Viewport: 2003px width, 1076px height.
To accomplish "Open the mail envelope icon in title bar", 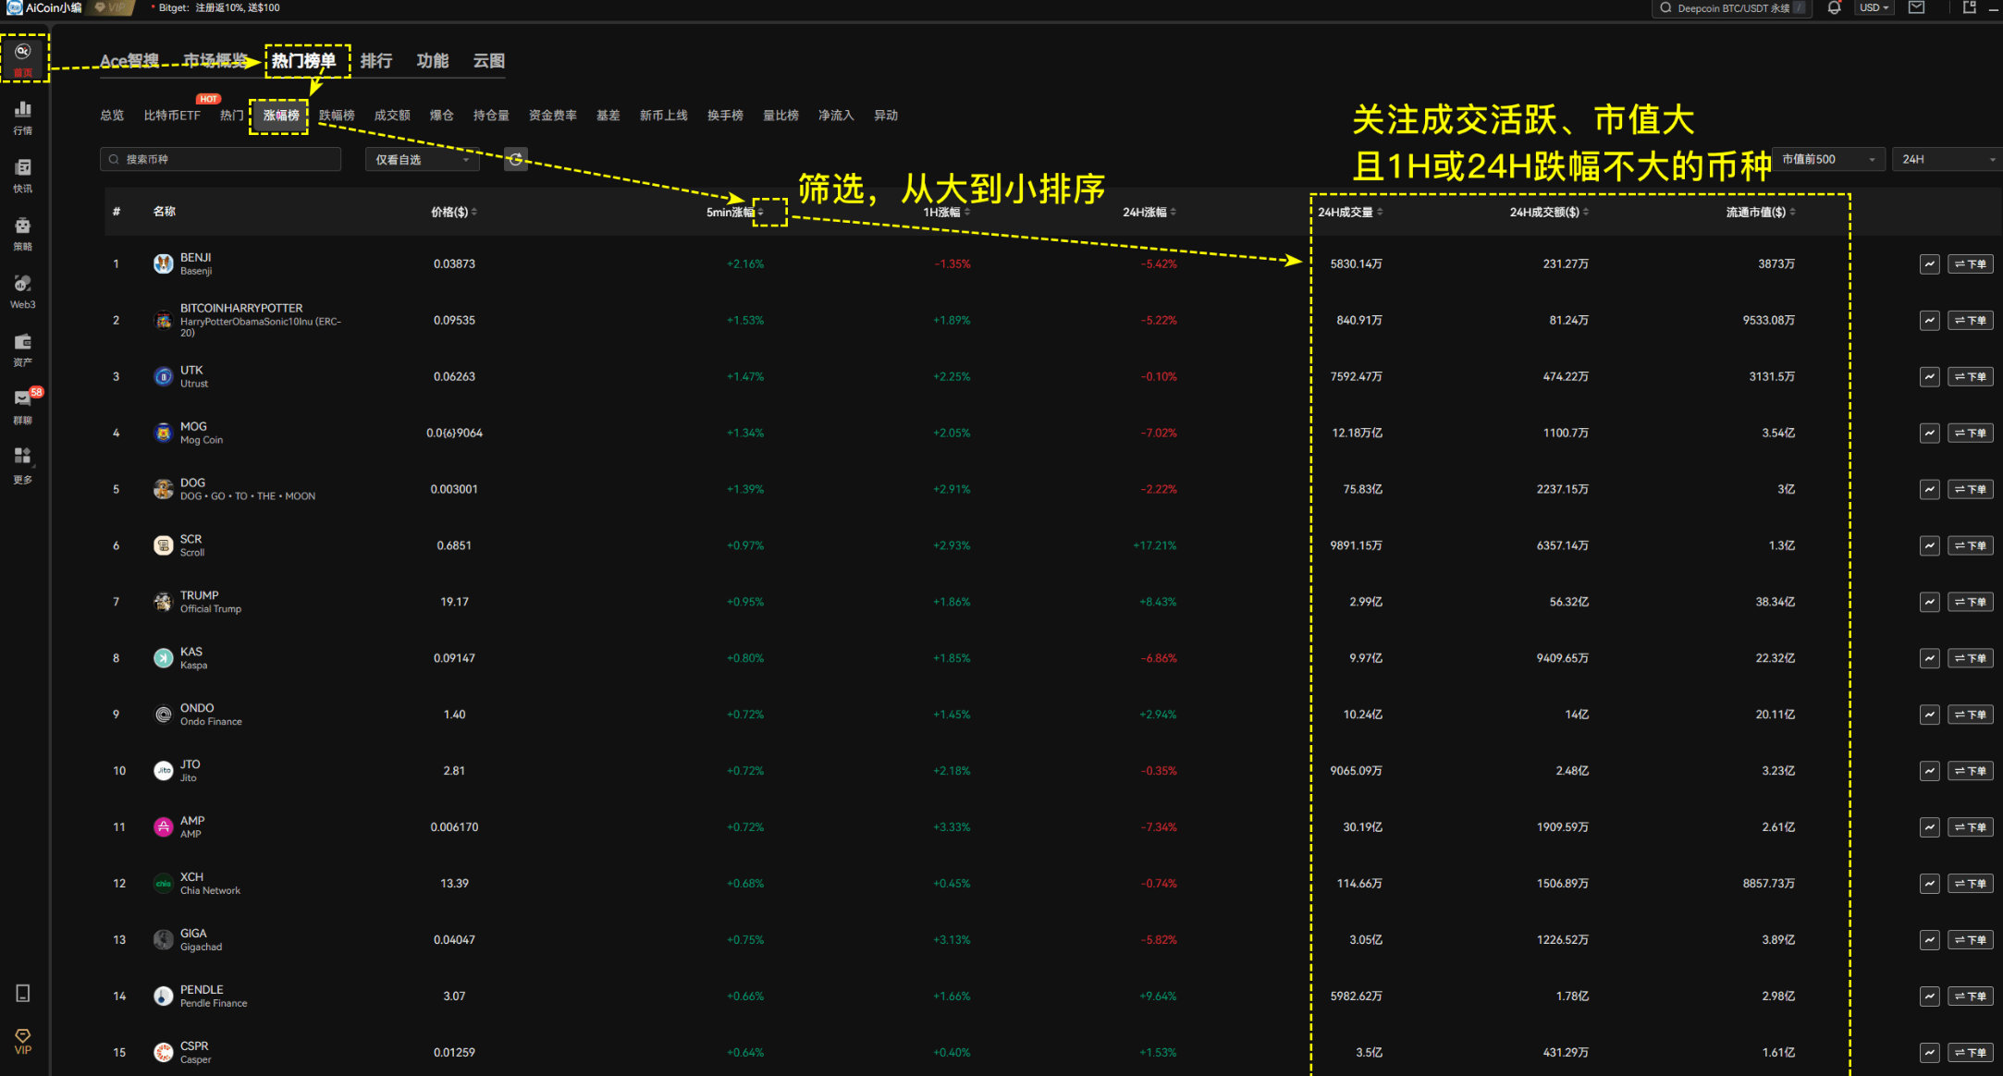I will click(x=1917, y=7).
